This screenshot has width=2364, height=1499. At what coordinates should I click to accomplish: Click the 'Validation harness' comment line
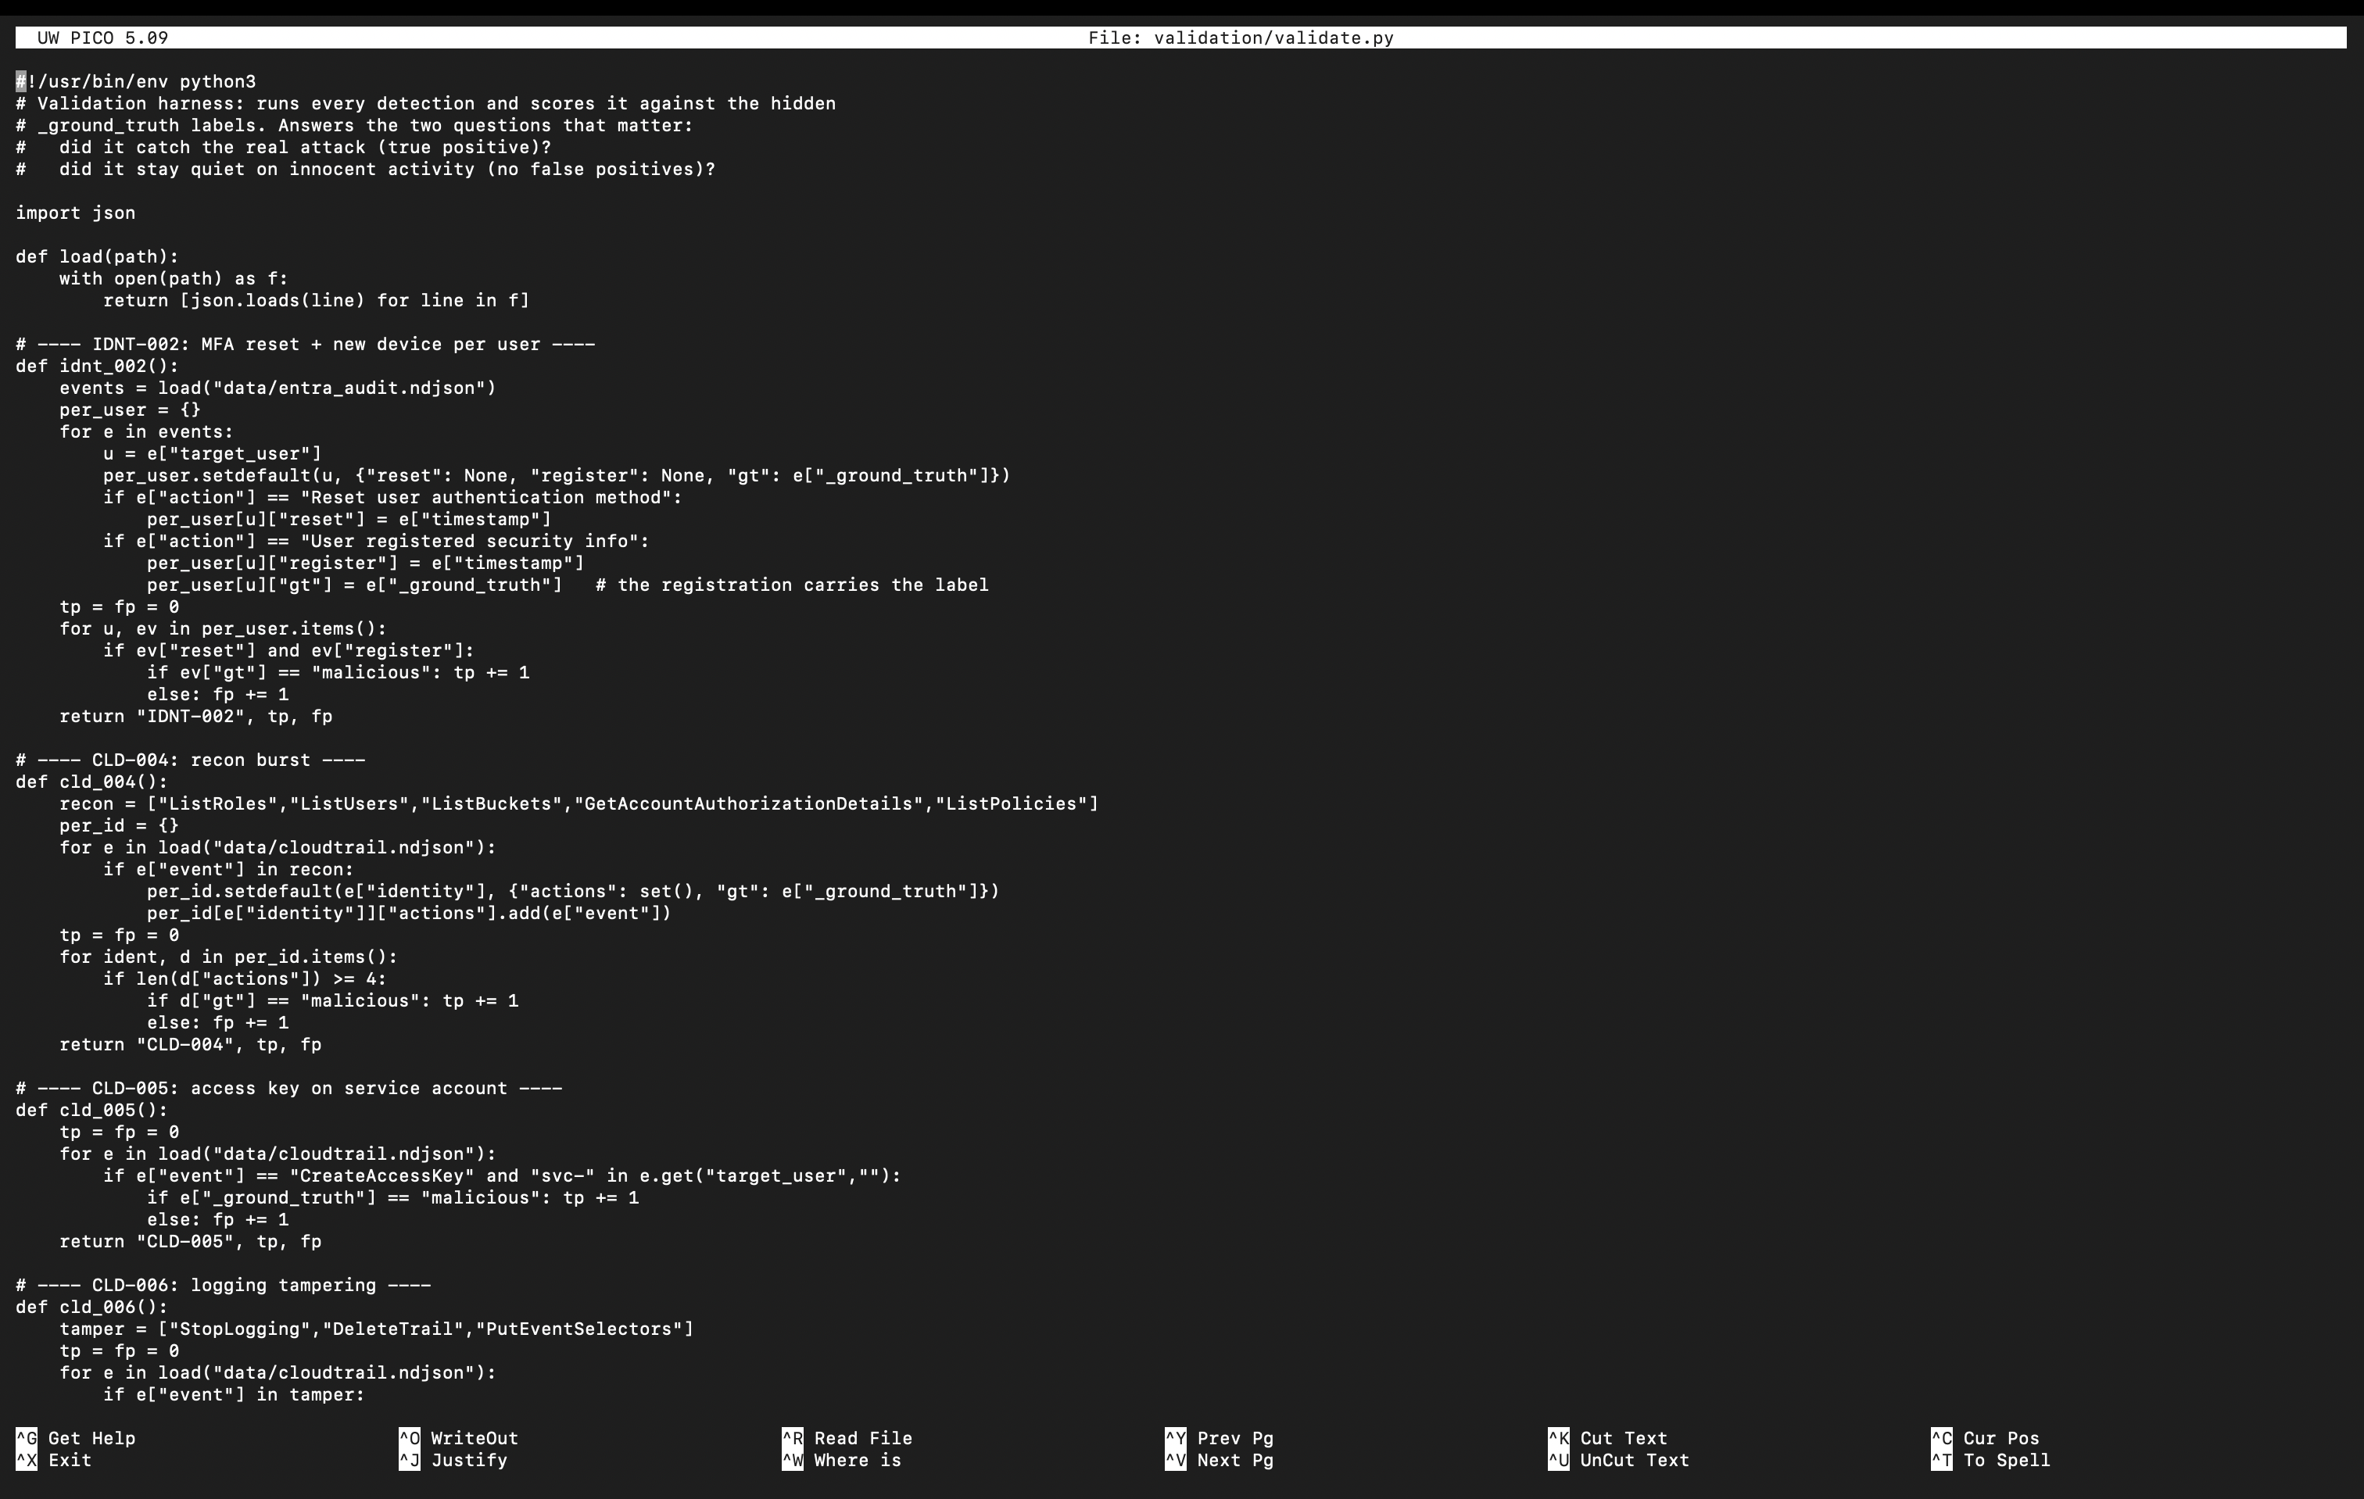click(426, 104)
